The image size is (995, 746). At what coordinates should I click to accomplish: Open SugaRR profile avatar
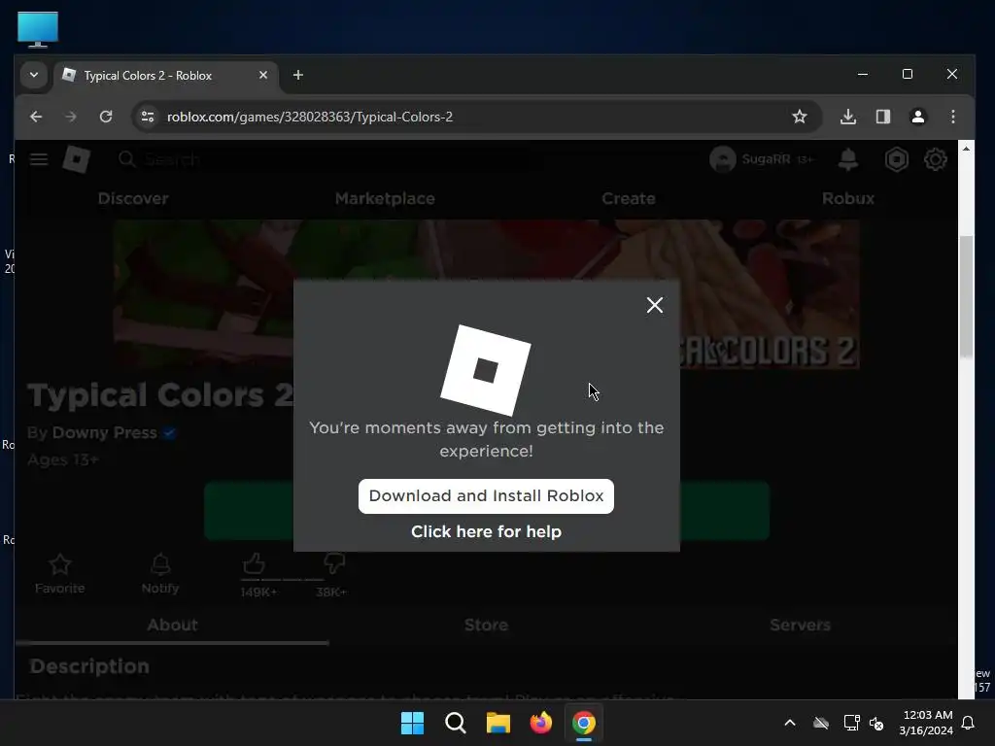722,159
